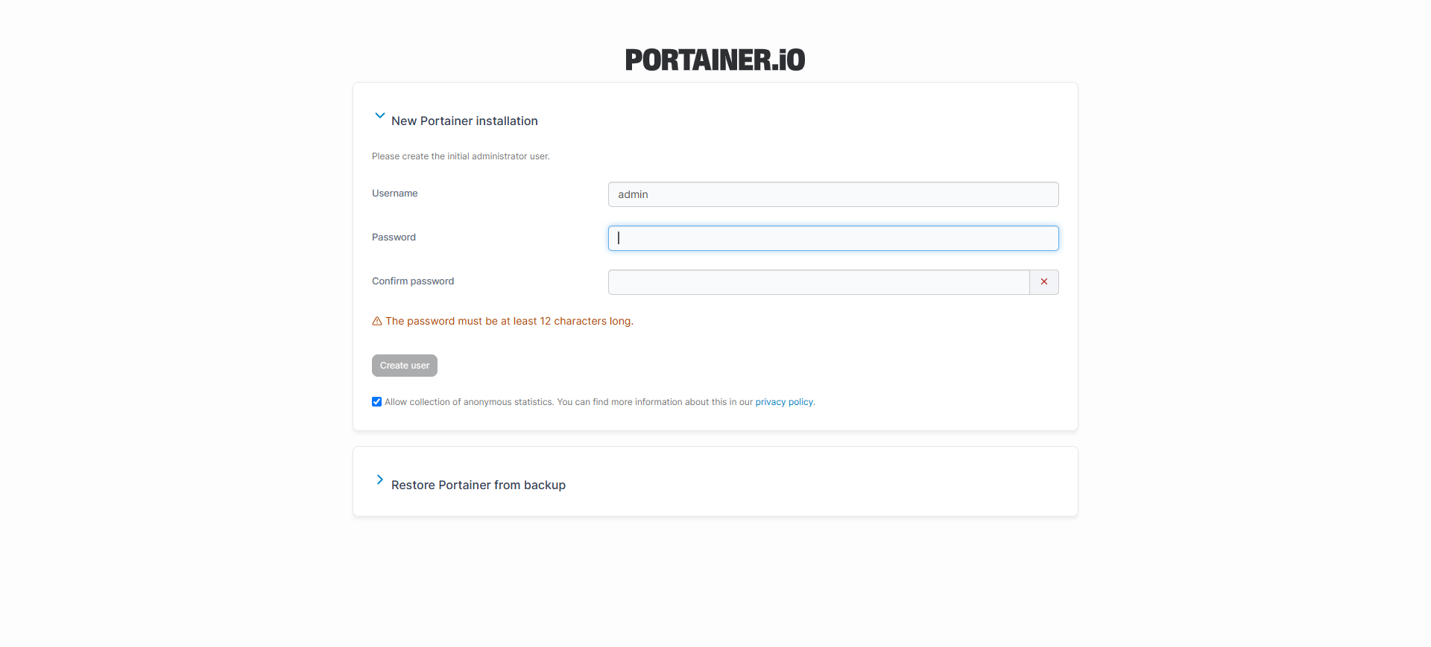Click the initial administrator user instruction text

(461, 156)
